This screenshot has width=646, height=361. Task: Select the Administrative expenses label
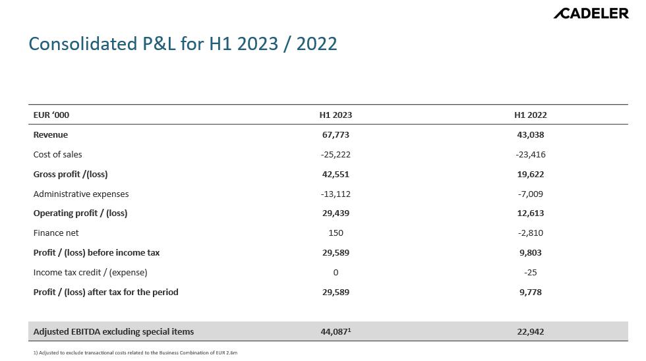tap(81, 194)
